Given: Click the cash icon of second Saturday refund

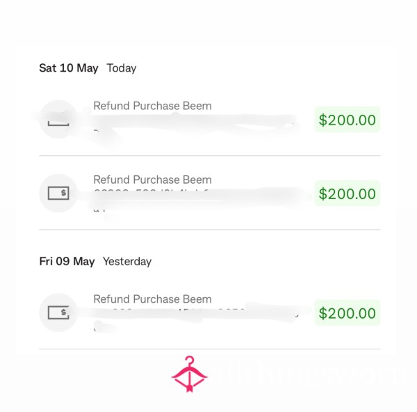Looking at the screenshot, I should tap(58, 193).
